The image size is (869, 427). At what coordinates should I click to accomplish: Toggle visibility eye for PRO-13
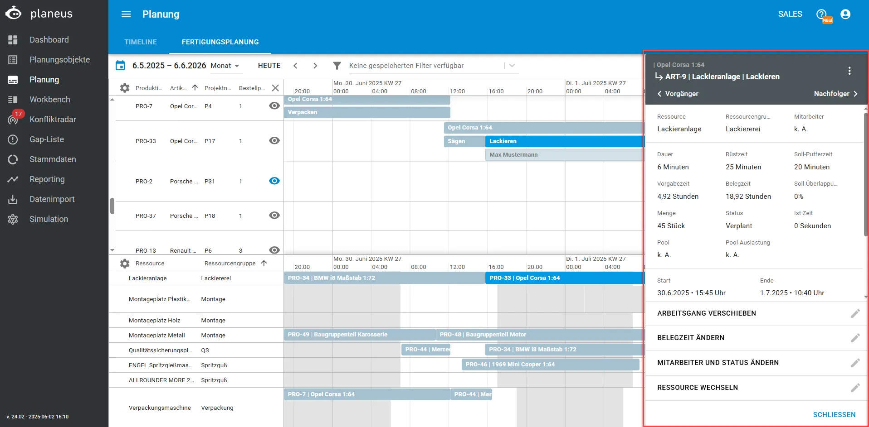point(274,250)
